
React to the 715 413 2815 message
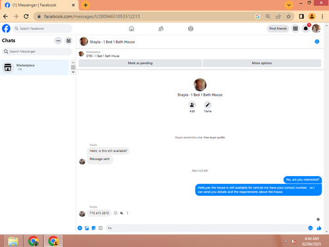click(116, 213)
